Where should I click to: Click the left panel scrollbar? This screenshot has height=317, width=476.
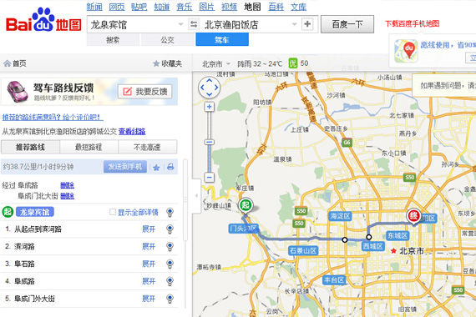(185, 200)
